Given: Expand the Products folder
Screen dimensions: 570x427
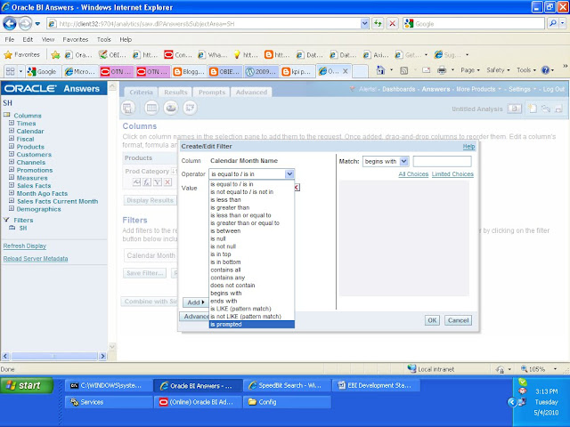Looking at the screenshot, I should click(x=12, y=146).
